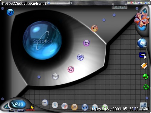
Task: Click the colorful geometric star polyhedron icon
Action: (142, 19)
